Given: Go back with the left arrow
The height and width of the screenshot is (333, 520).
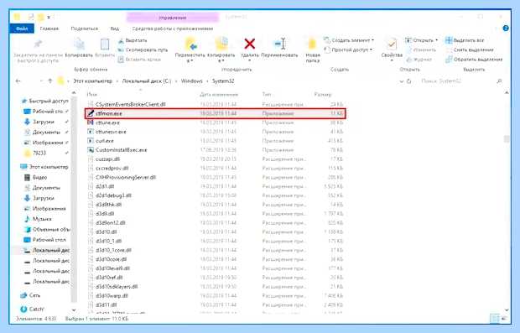Looking at the screenshot, I should click(x=18, y=81).
